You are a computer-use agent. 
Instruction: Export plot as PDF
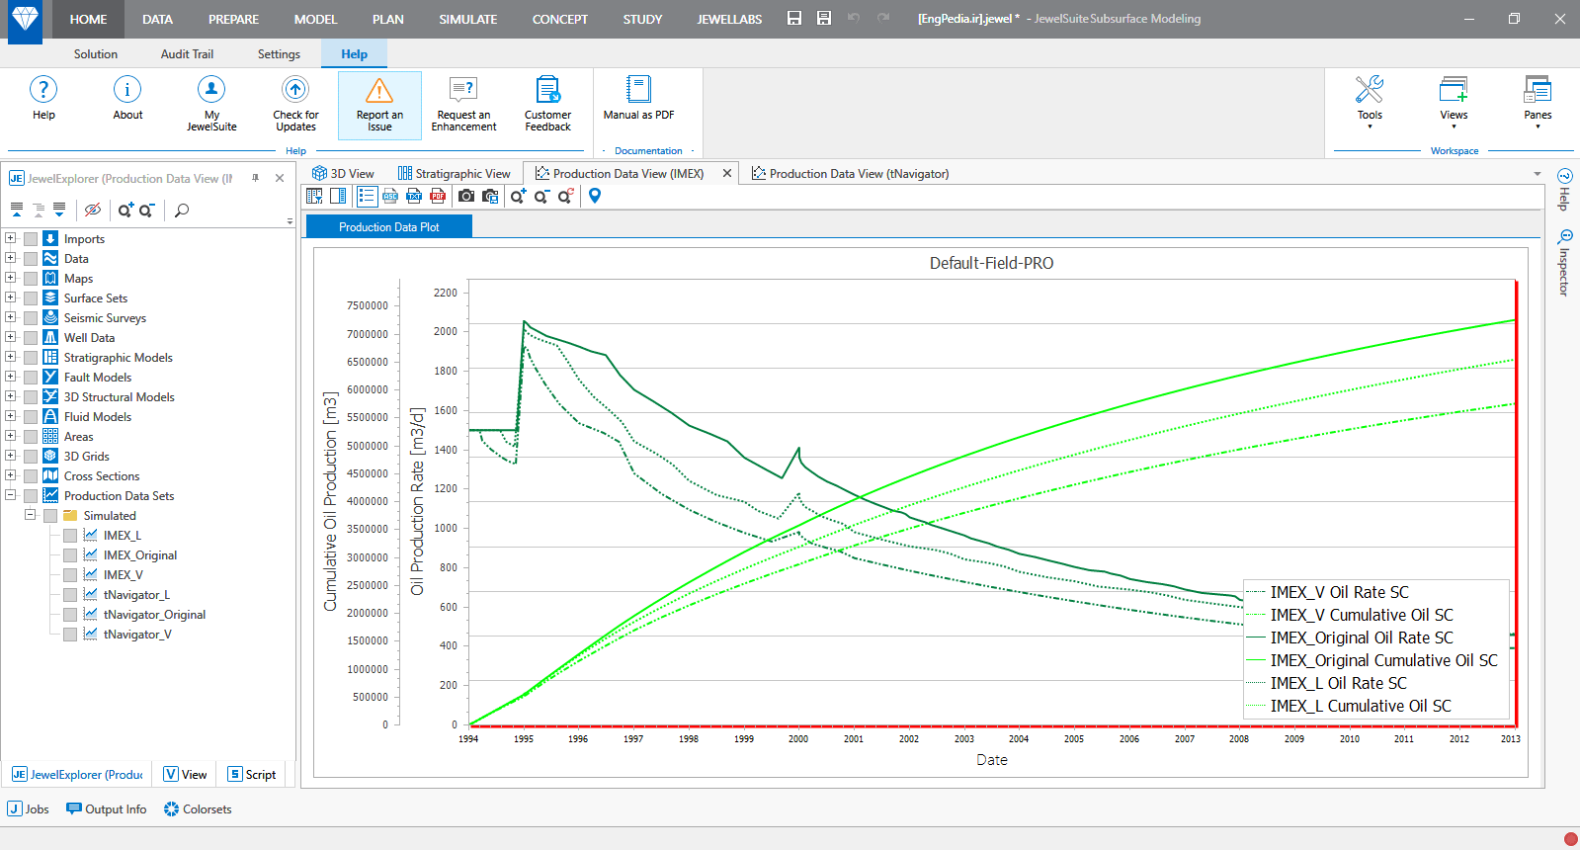click(438, 196)
